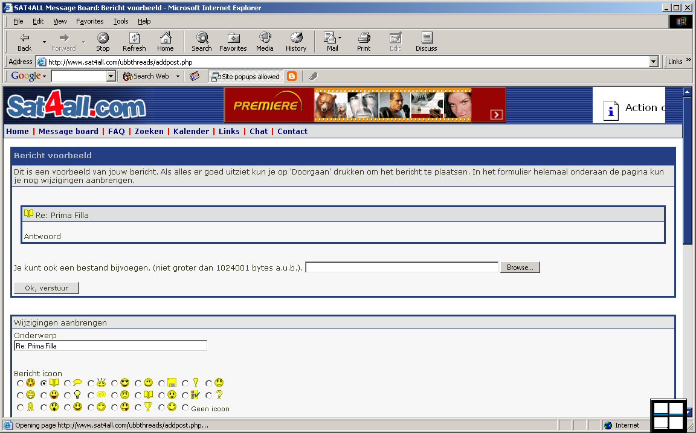Click the info icon in Action banner
The width and height of the screenshot is (696, 433).
(x=611, y=111)
